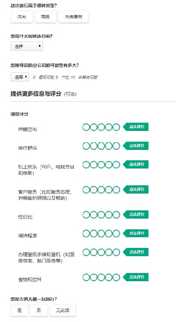Click 点击评分 tag beside 性价比
The image size is (176, 322).
coord(136,214)
